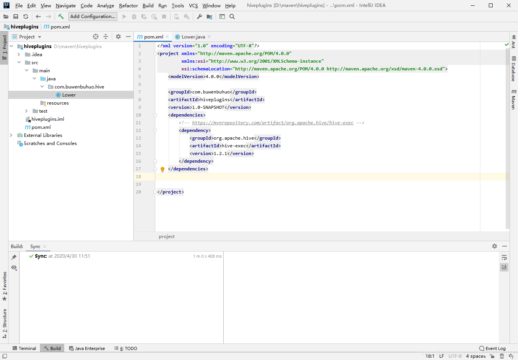Open the Database tool window
The width and height of the screenshot is (518, 360).
coord(513,69)
